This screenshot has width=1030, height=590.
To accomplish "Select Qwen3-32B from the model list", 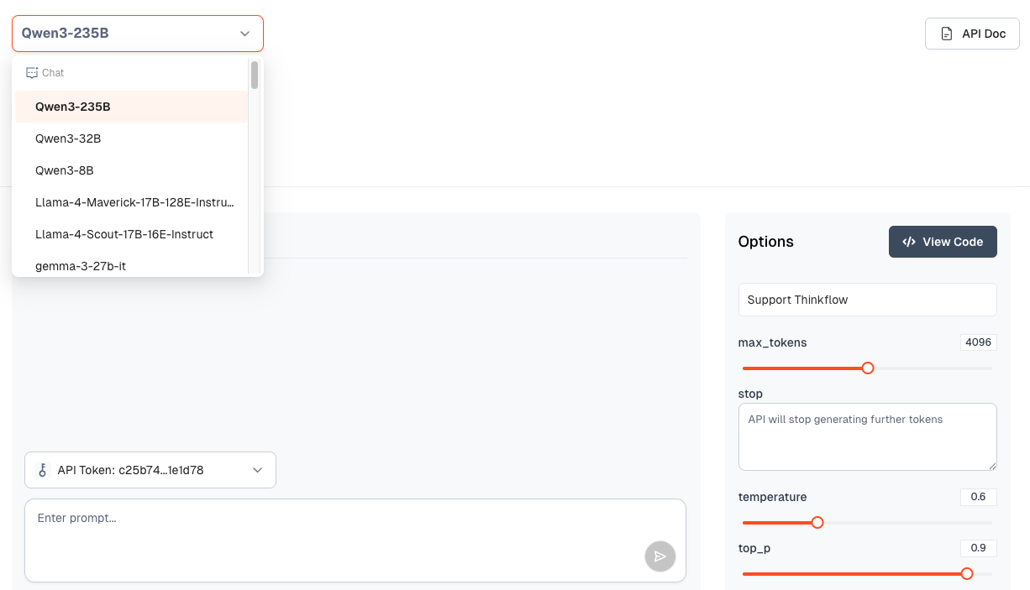I will (68, 138).
